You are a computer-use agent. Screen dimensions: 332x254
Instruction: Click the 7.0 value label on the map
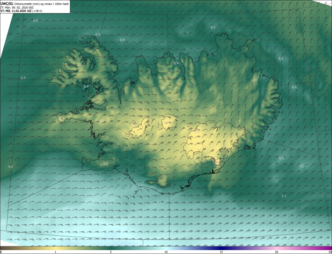point(302,166)
